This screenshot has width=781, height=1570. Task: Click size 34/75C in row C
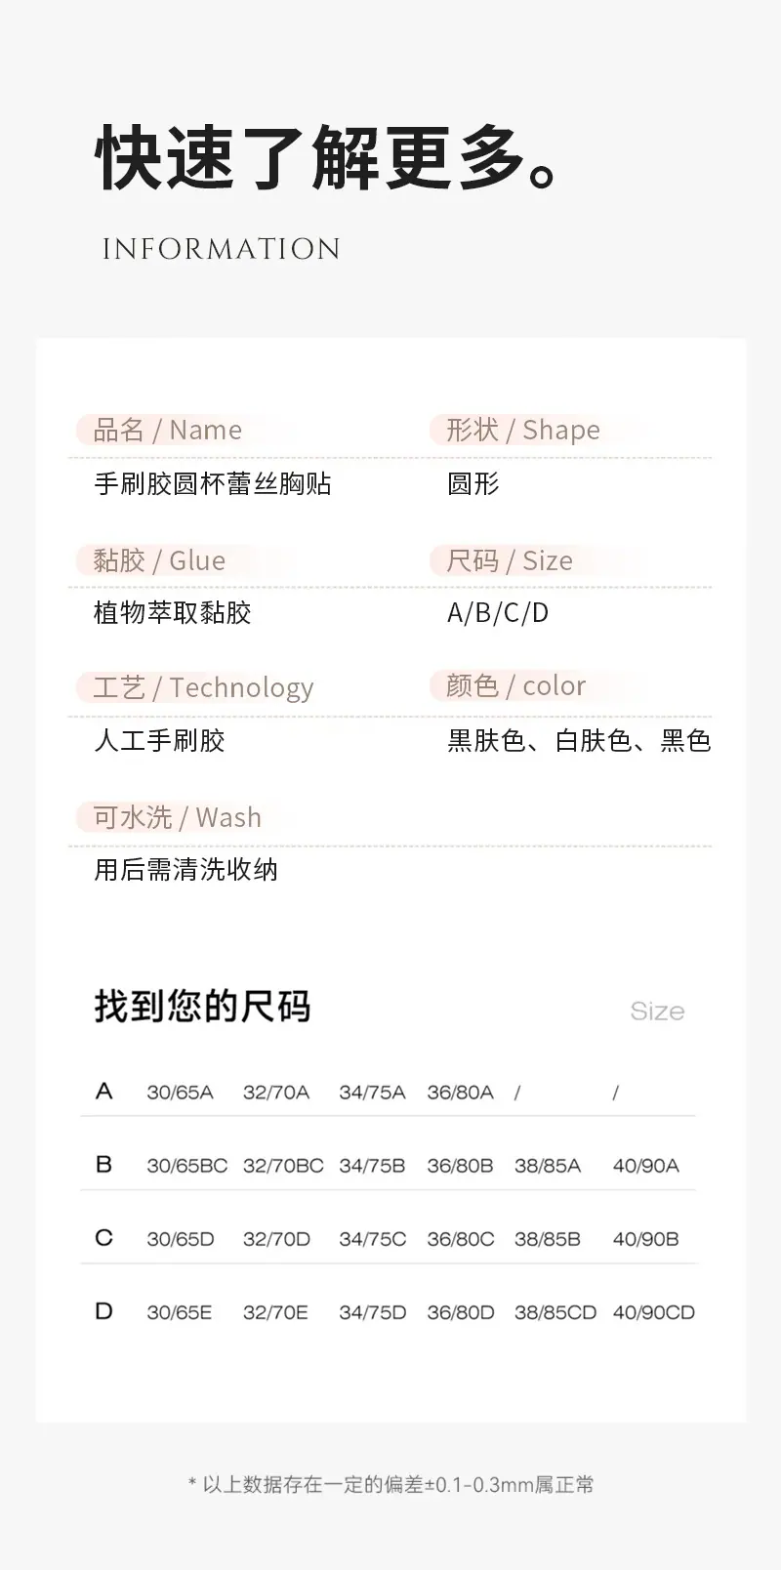373,1239
